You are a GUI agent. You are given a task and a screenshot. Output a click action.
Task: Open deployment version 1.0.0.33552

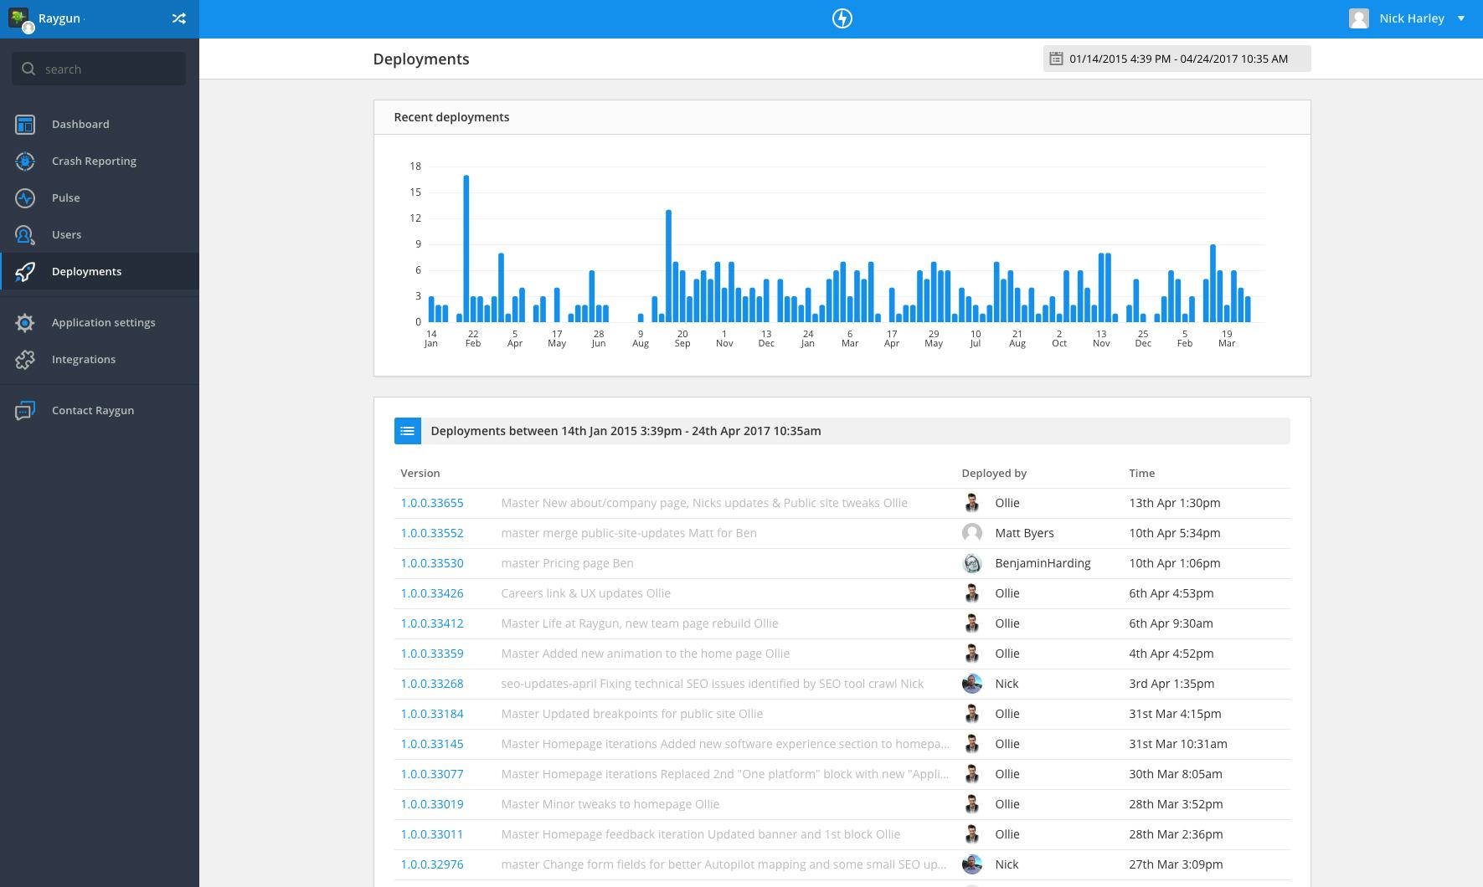pos(432,533)
